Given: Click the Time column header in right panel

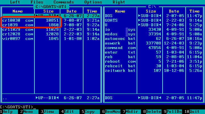Looking at the screenshot, I should (194, 11).
